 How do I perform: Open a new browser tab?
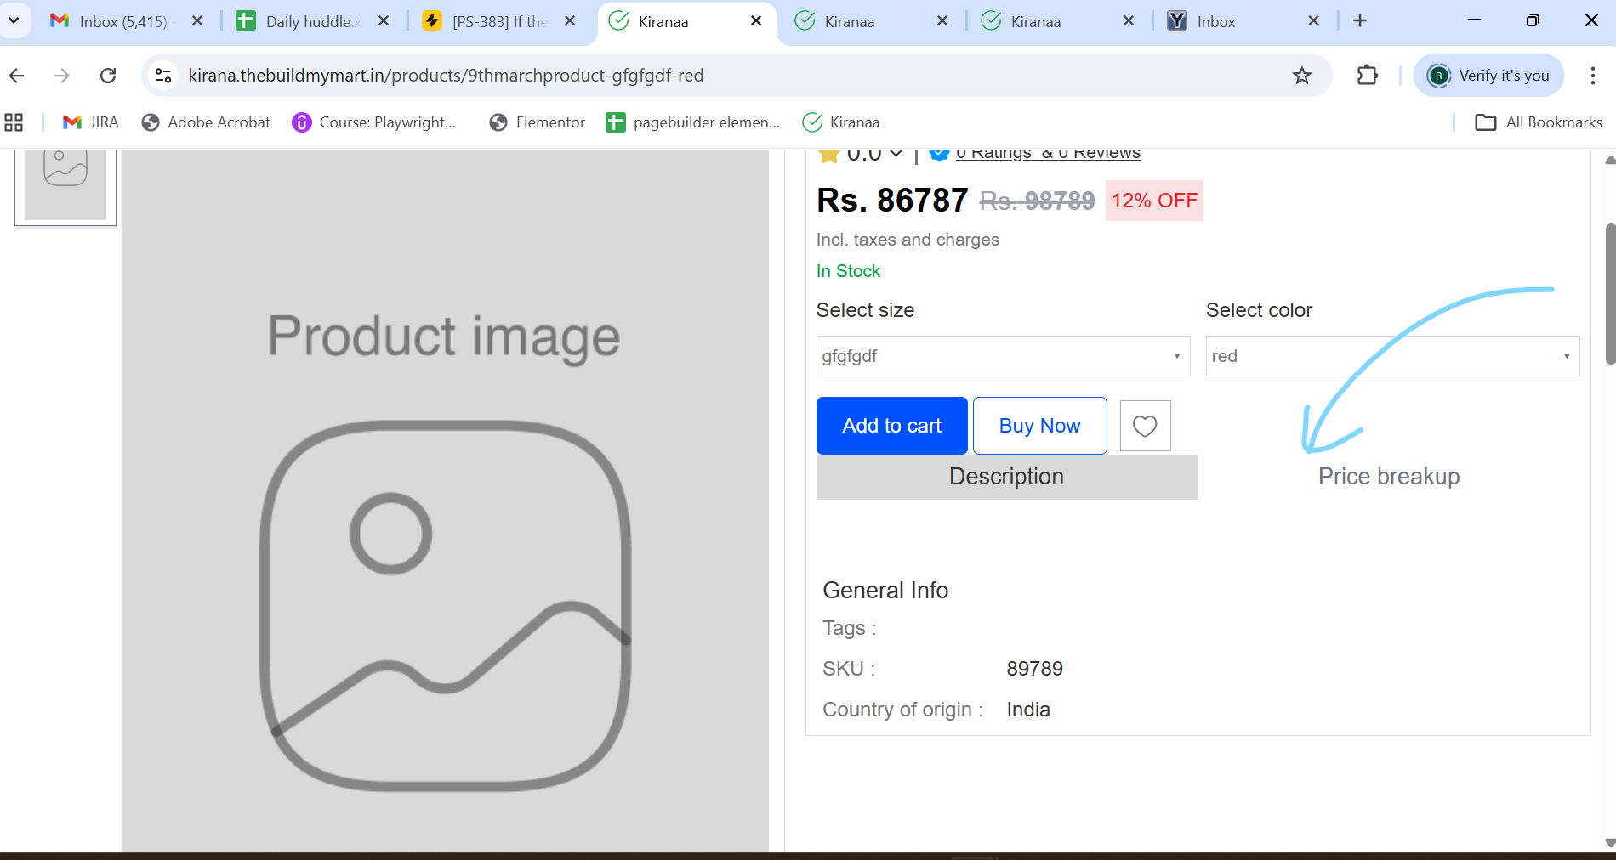(x=1360, y=20)
